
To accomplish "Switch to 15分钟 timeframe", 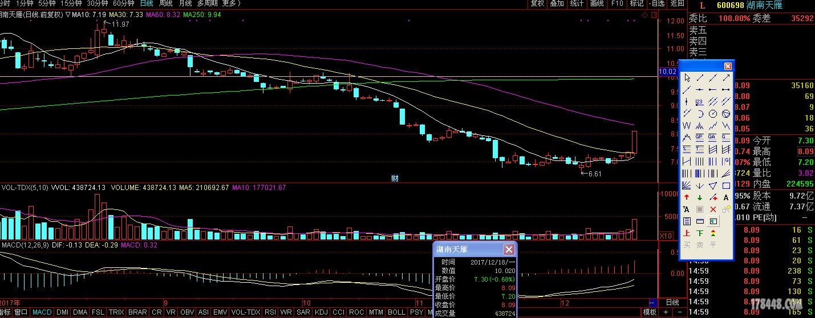I will [71, 3].
